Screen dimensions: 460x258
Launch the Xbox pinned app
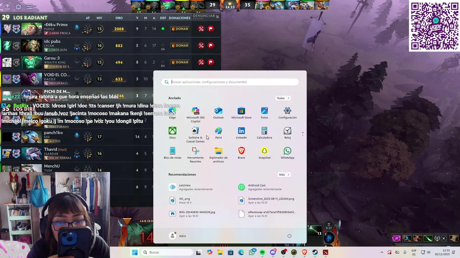(172, 133)
